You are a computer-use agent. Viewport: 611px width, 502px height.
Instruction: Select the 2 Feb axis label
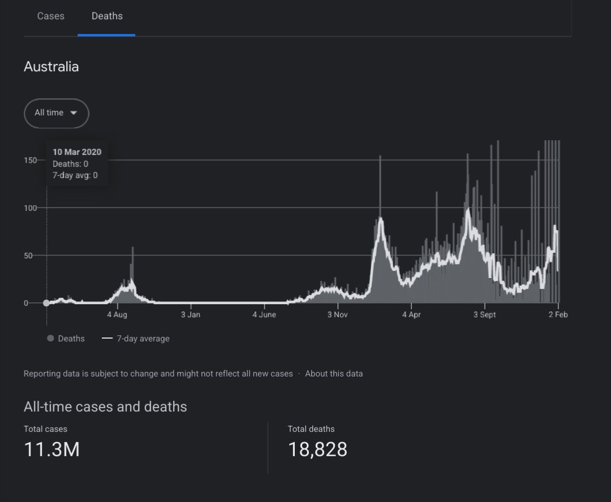pos(558,314)
